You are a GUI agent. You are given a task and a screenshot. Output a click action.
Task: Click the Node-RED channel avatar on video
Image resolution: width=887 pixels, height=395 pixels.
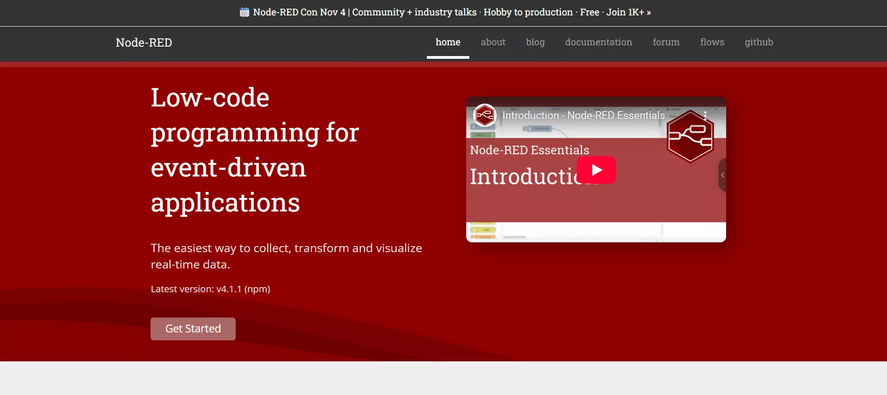pyautogui.click(x=484, y=115)
